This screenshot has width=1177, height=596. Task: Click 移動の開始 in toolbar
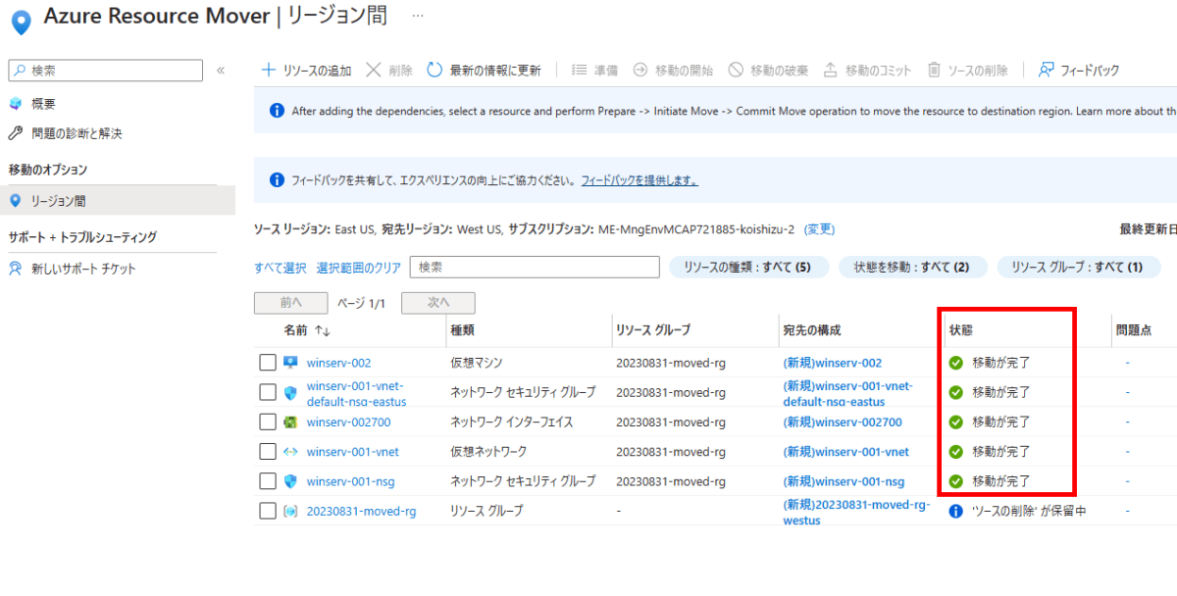point(673,71)
